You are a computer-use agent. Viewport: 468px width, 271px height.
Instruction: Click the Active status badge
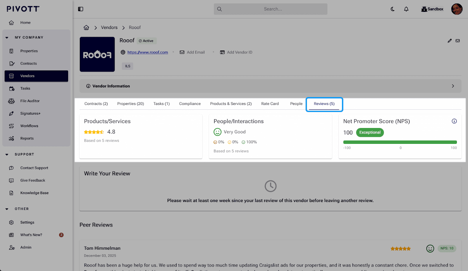tap(147, 41)
